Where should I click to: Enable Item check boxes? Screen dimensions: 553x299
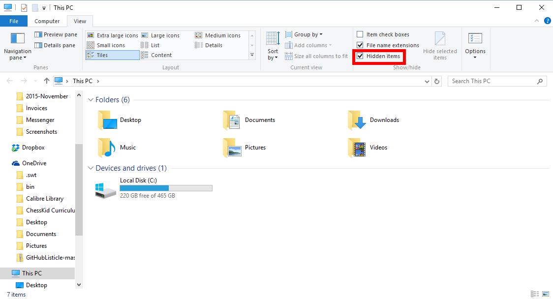click(x=360, y=34)
